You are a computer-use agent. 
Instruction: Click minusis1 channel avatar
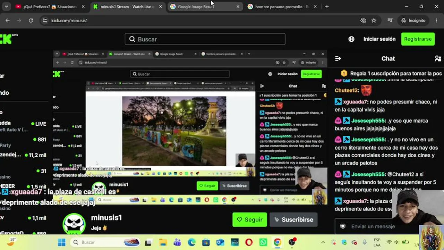pos(74,224)
